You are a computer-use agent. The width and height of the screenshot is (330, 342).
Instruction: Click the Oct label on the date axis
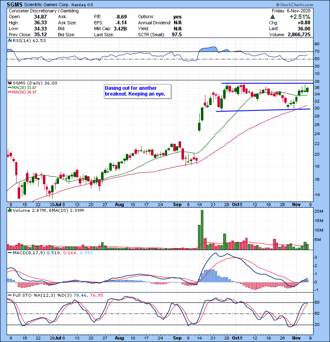click(x=236, y=204)
